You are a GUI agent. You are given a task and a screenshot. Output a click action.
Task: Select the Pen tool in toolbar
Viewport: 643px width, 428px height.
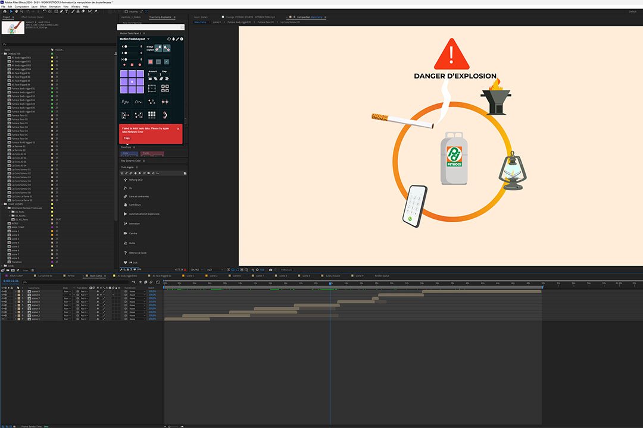tap(61, 11)
